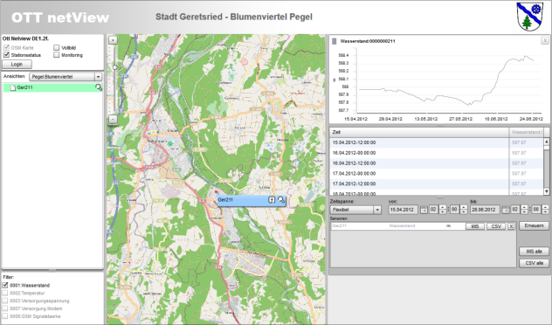This screenshot has width=552, height=325.
Task: Decrease the 'bis' hour with the down stepper
Action: click(x=524, y=212)
